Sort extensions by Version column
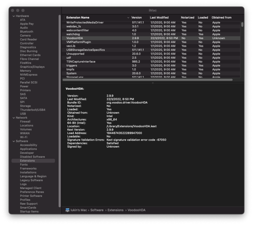Viewport: 253px width, 225px height. pyautogui.click(x=136, y=18)
